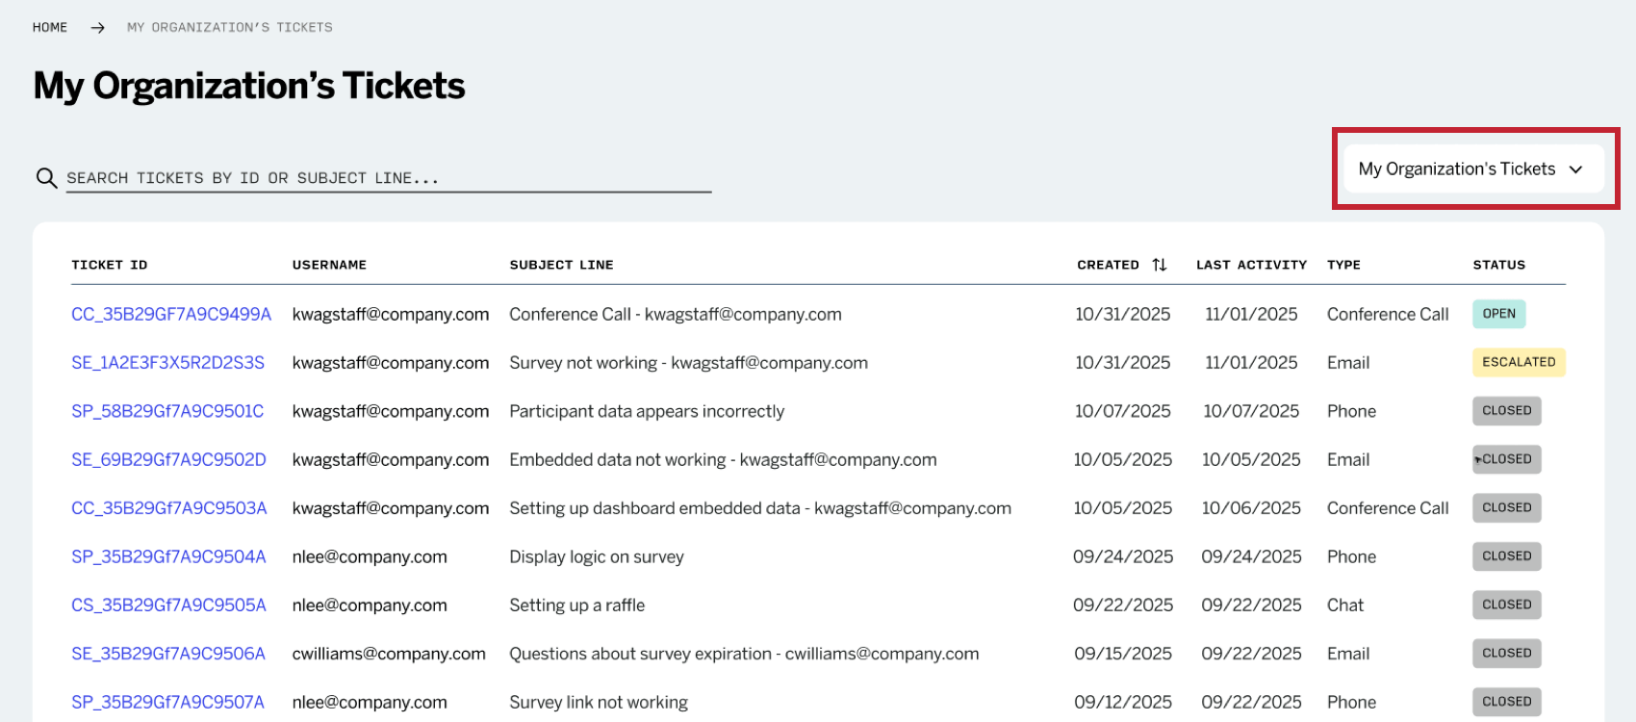Open ticket SE_1A2E3F3X5R2D2S3S

click(x=167, y=363)
